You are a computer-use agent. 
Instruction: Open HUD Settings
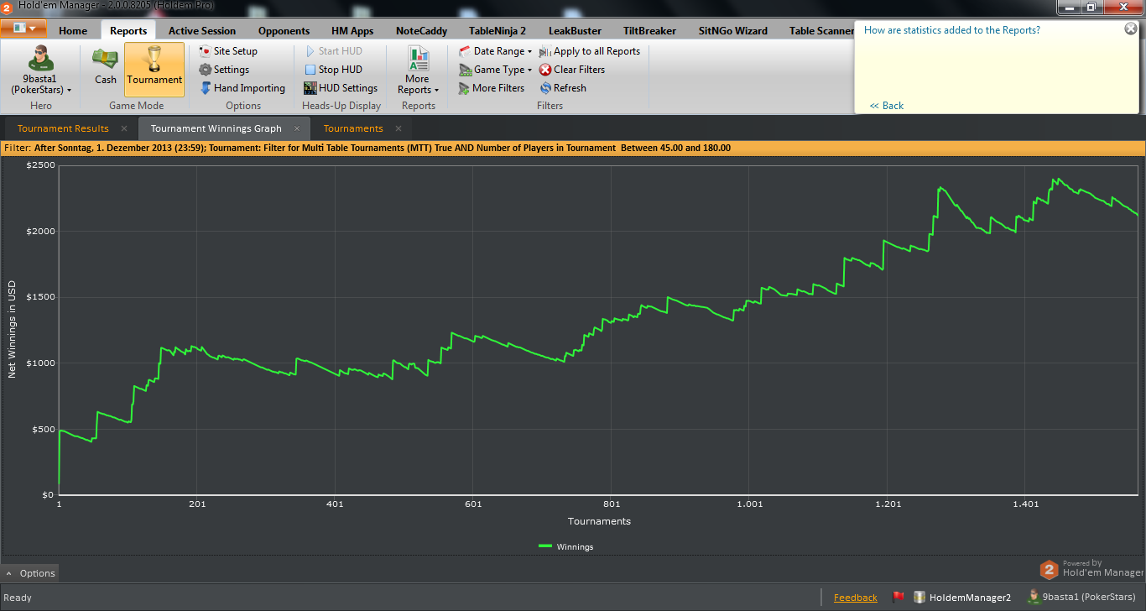pyautogui.click(x=341, y=88)
